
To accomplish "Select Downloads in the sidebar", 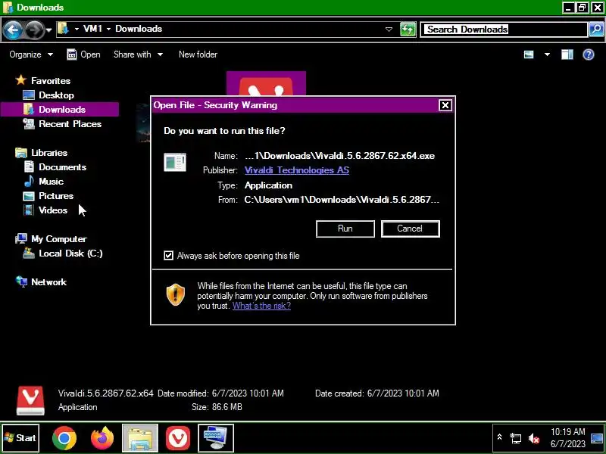I will (x=60, y=110).
